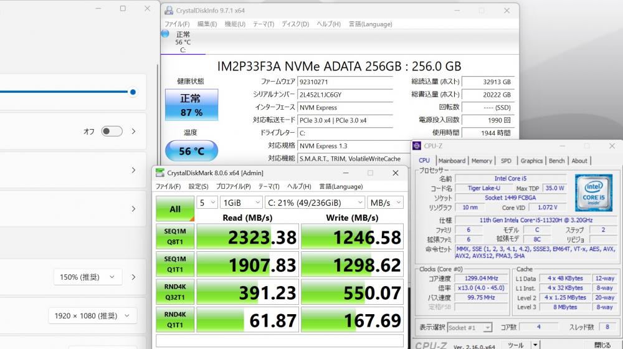
Task: Run the SEQ1M Q1T1 test button
Action: click(175, 264)
